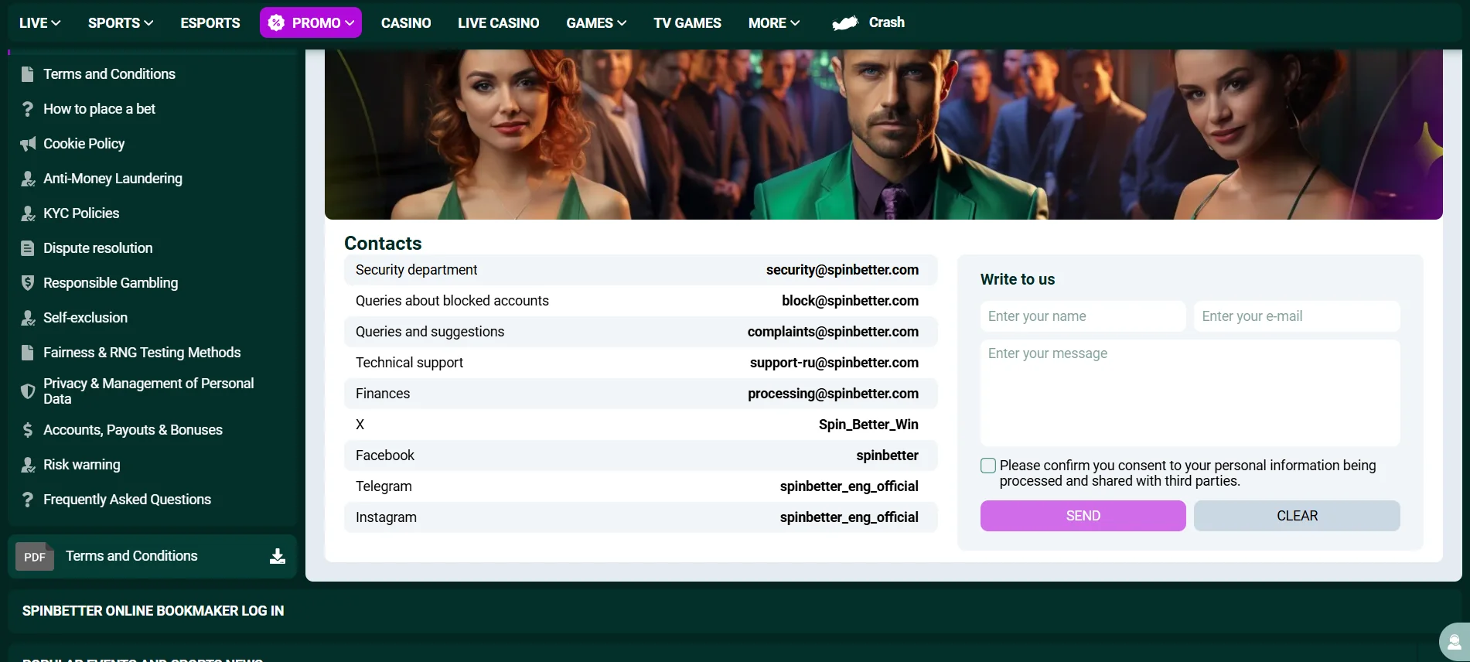Open the Cookie Policy page
Screen dimensions: 1470x662
84,144
